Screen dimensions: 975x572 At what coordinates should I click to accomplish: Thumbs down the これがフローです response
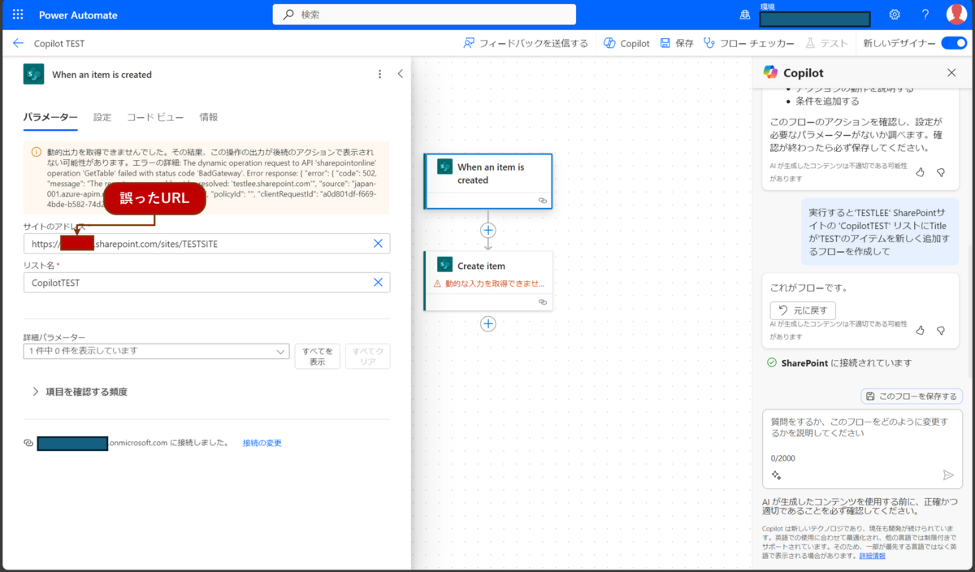click(x=941, y=330)
